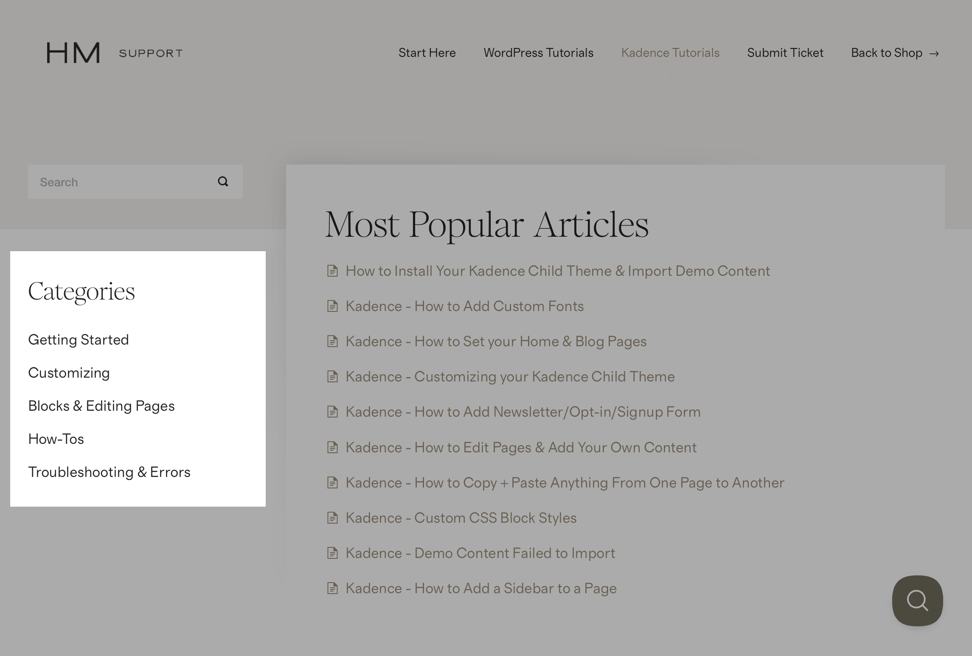This screenshot has height=656, width=972.
Task: Open article How to Install Your Kadence Child Theme
Action: 558,271
